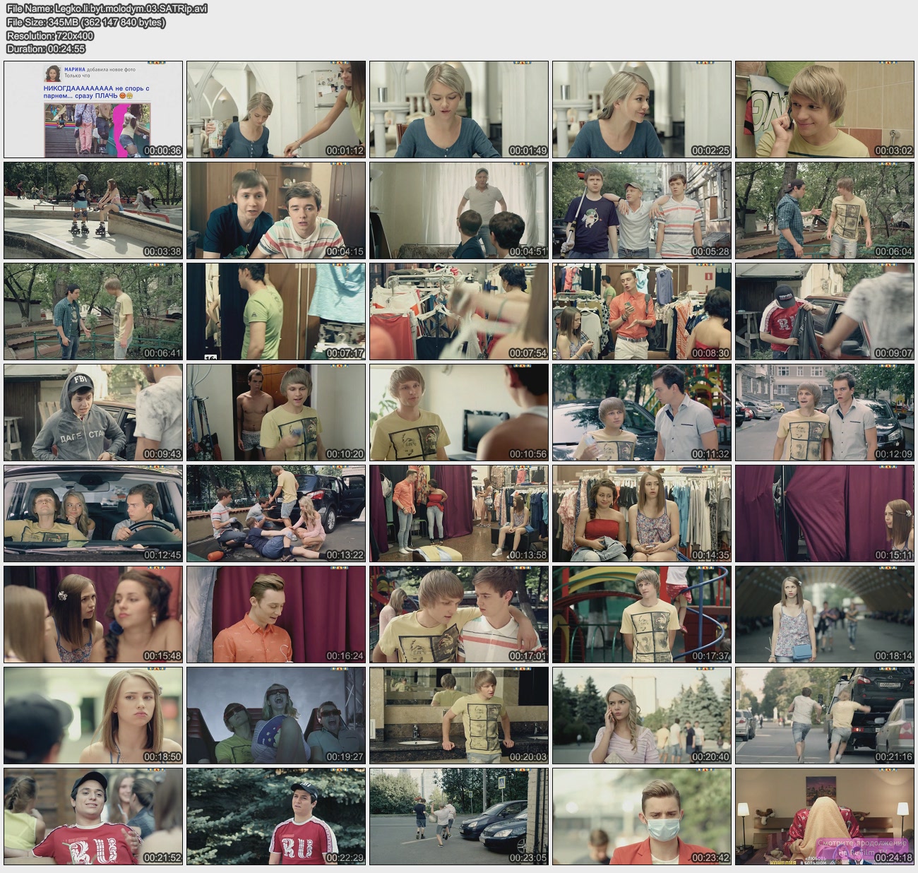Click the roller skating frame at 00:03:38
This screenshot has height=873, width=918.
pyautogui.click(x=93, y=210)
